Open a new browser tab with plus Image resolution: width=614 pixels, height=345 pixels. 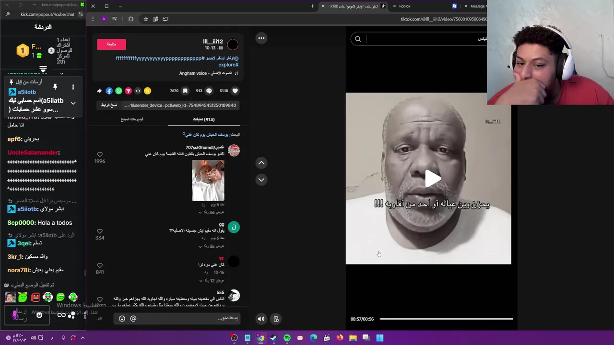(x=312, y=6)
